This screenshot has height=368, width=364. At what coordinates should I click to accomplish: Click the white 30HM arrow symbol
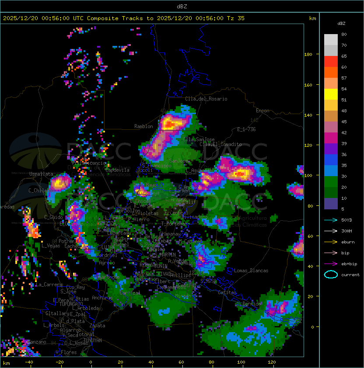coord(331,231)
